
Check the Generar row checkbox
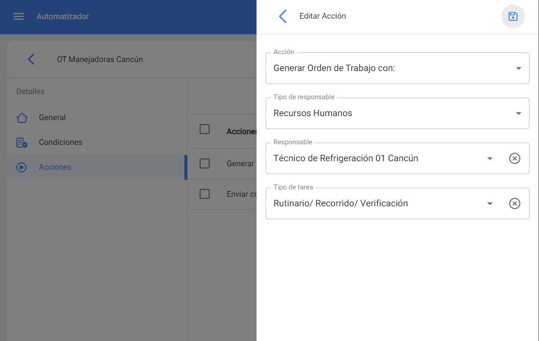point(205,163)
